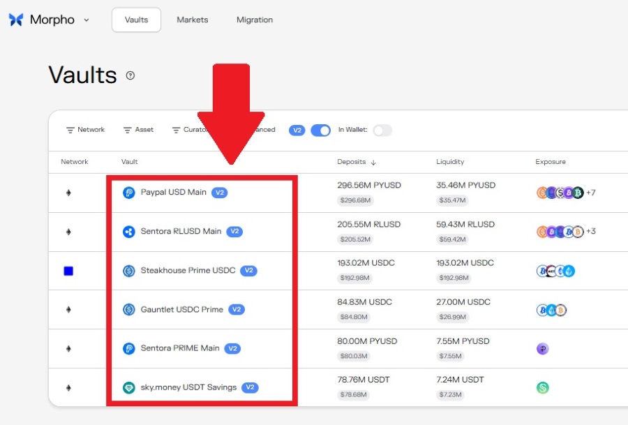628x425 pixels.
Task: Click USDC token icon for Gauntlet USDC Prime
Action: coord(128,310)
